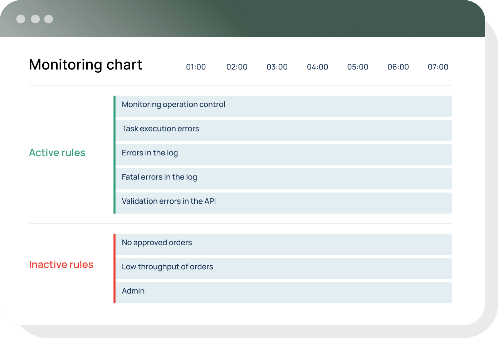Click the Inactive rules section label
498x338 pixels.
61,265
